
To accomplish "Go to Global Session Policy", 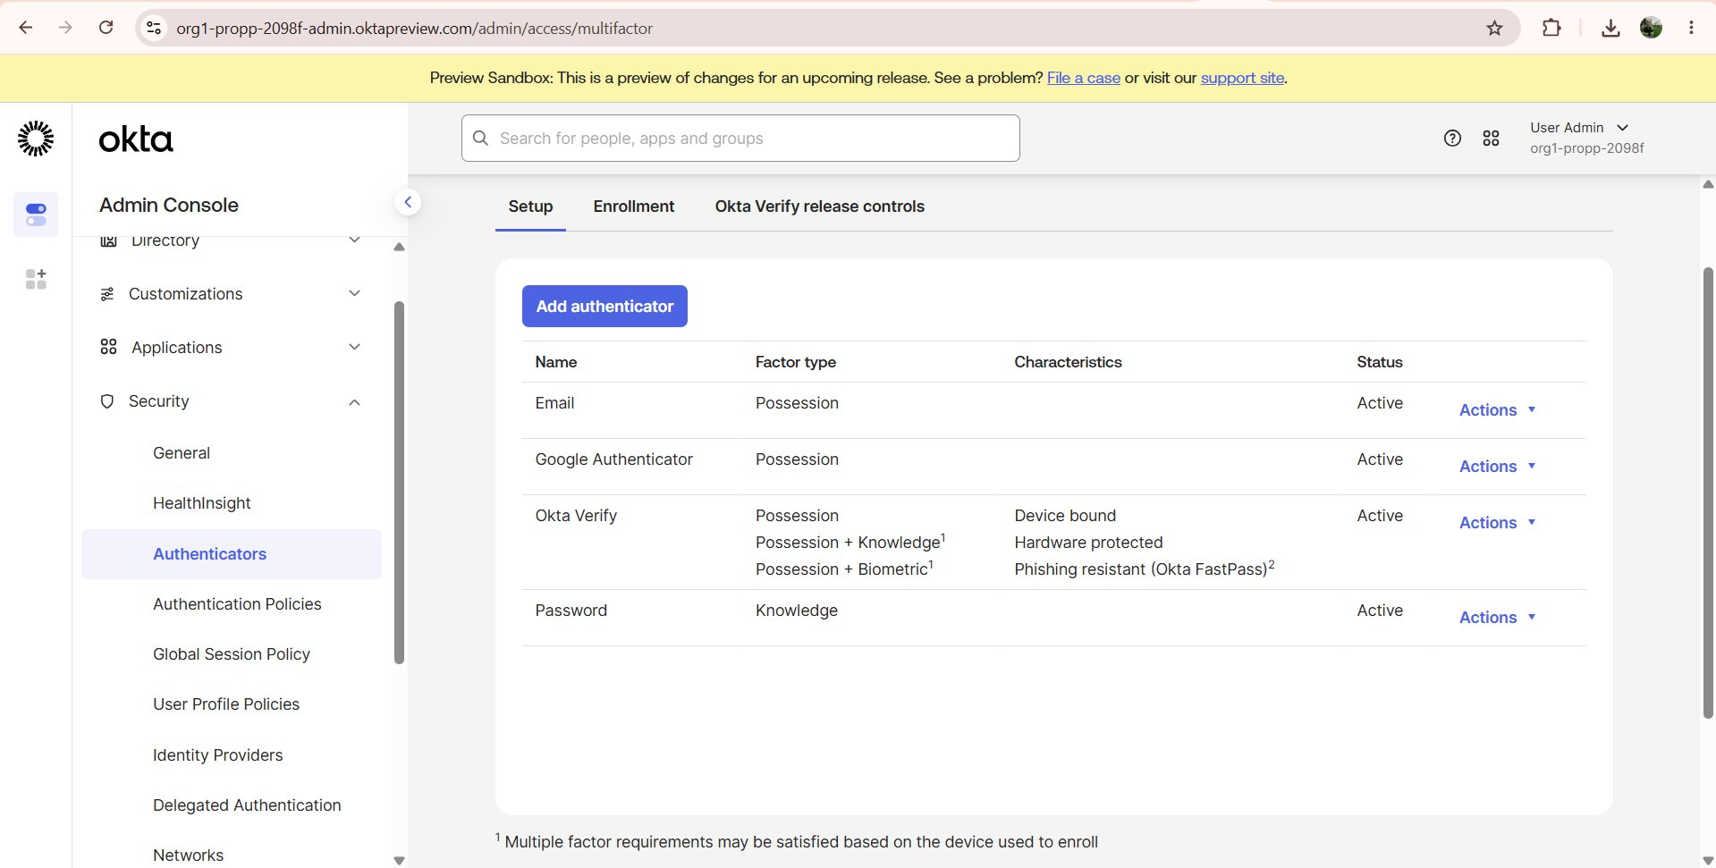I will [x=232, y=654].
